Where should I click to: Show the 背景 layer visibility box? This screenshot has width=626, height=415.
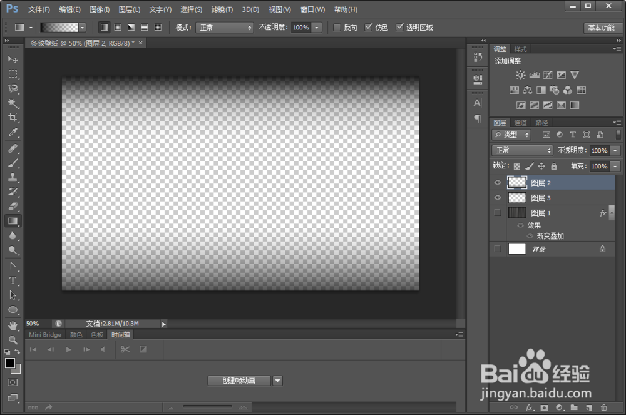coord(498,249)
